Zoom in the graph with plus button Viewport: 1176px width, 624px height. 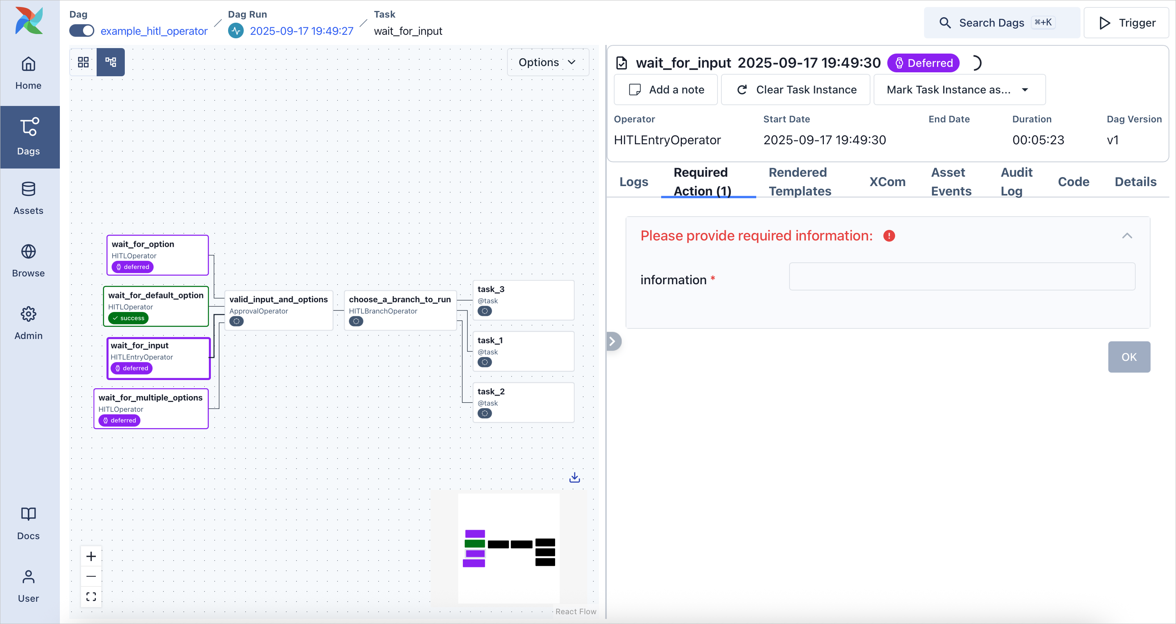tap(91, 556)
